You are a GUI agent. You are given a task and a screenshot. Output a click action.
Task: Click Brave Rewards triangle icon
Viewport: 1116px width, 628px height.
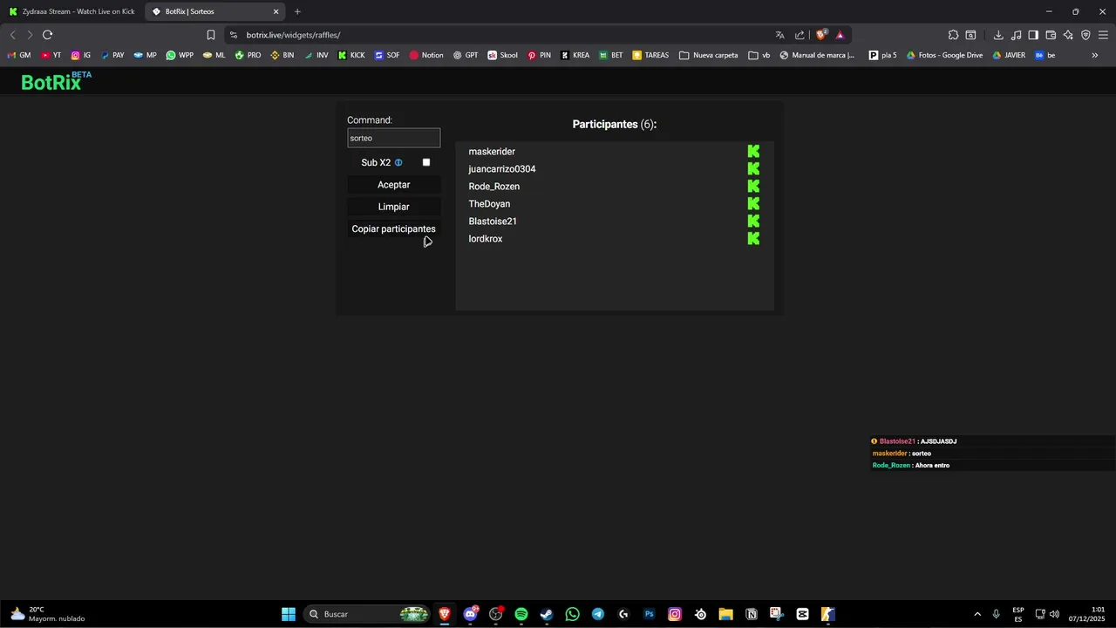click(840, 35)
